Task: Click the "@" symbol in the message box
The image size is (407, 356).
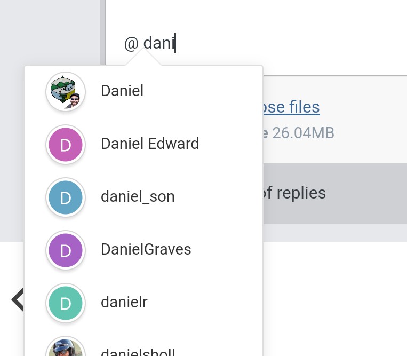Action: pyautogui.click(x=131, y=43)
